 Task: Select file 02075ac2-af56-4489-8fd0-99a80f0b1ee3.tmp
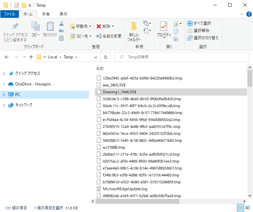(x=141, y=161)
